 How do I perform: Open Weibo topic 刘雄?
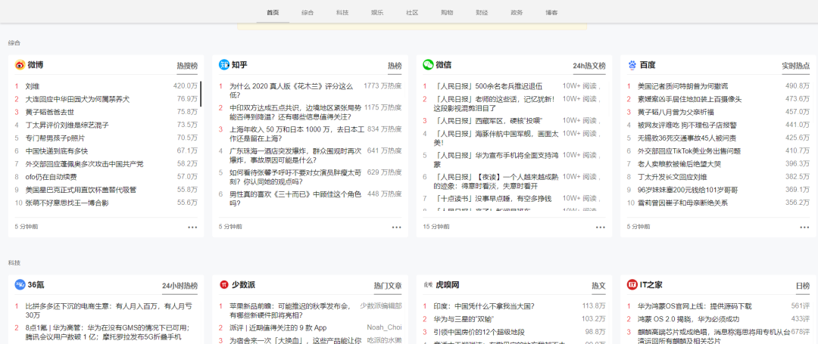click(x=33, y=86)
